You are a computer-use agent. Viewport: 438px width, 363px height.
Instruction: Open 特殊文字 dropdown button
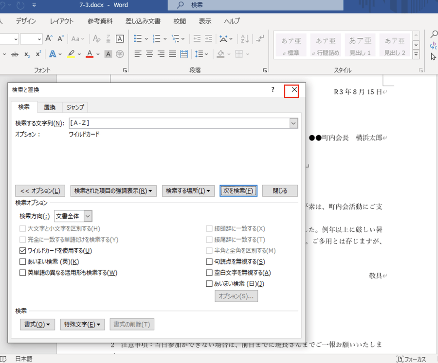[82, 325]
